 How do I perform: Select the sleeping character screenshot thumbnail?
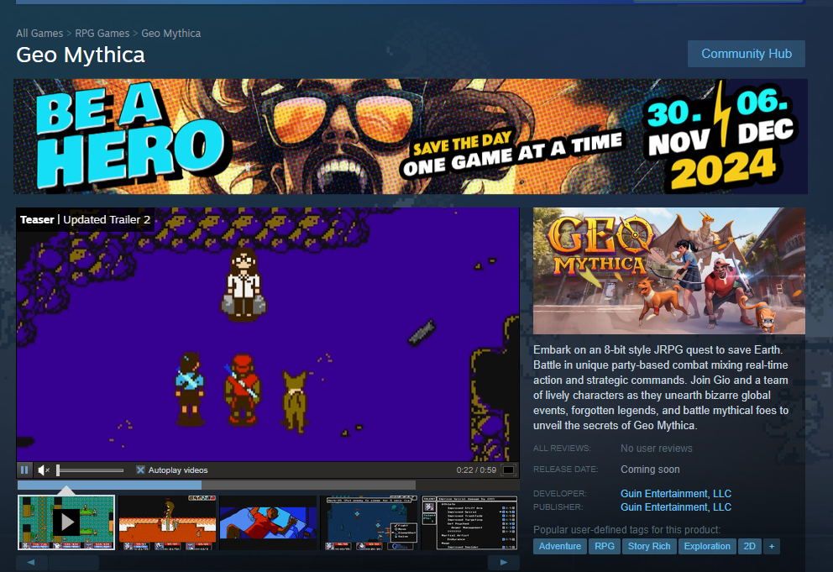tap(268, 522)
